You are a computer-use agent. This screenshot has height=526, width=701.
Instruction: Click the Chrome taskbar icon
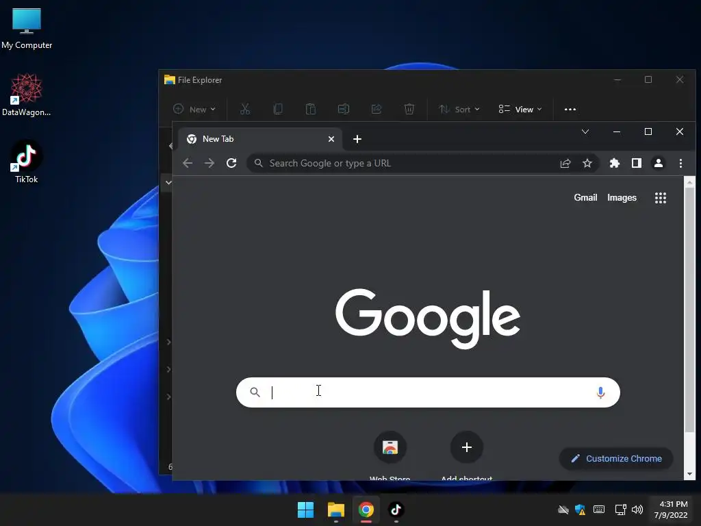point(366,510)
